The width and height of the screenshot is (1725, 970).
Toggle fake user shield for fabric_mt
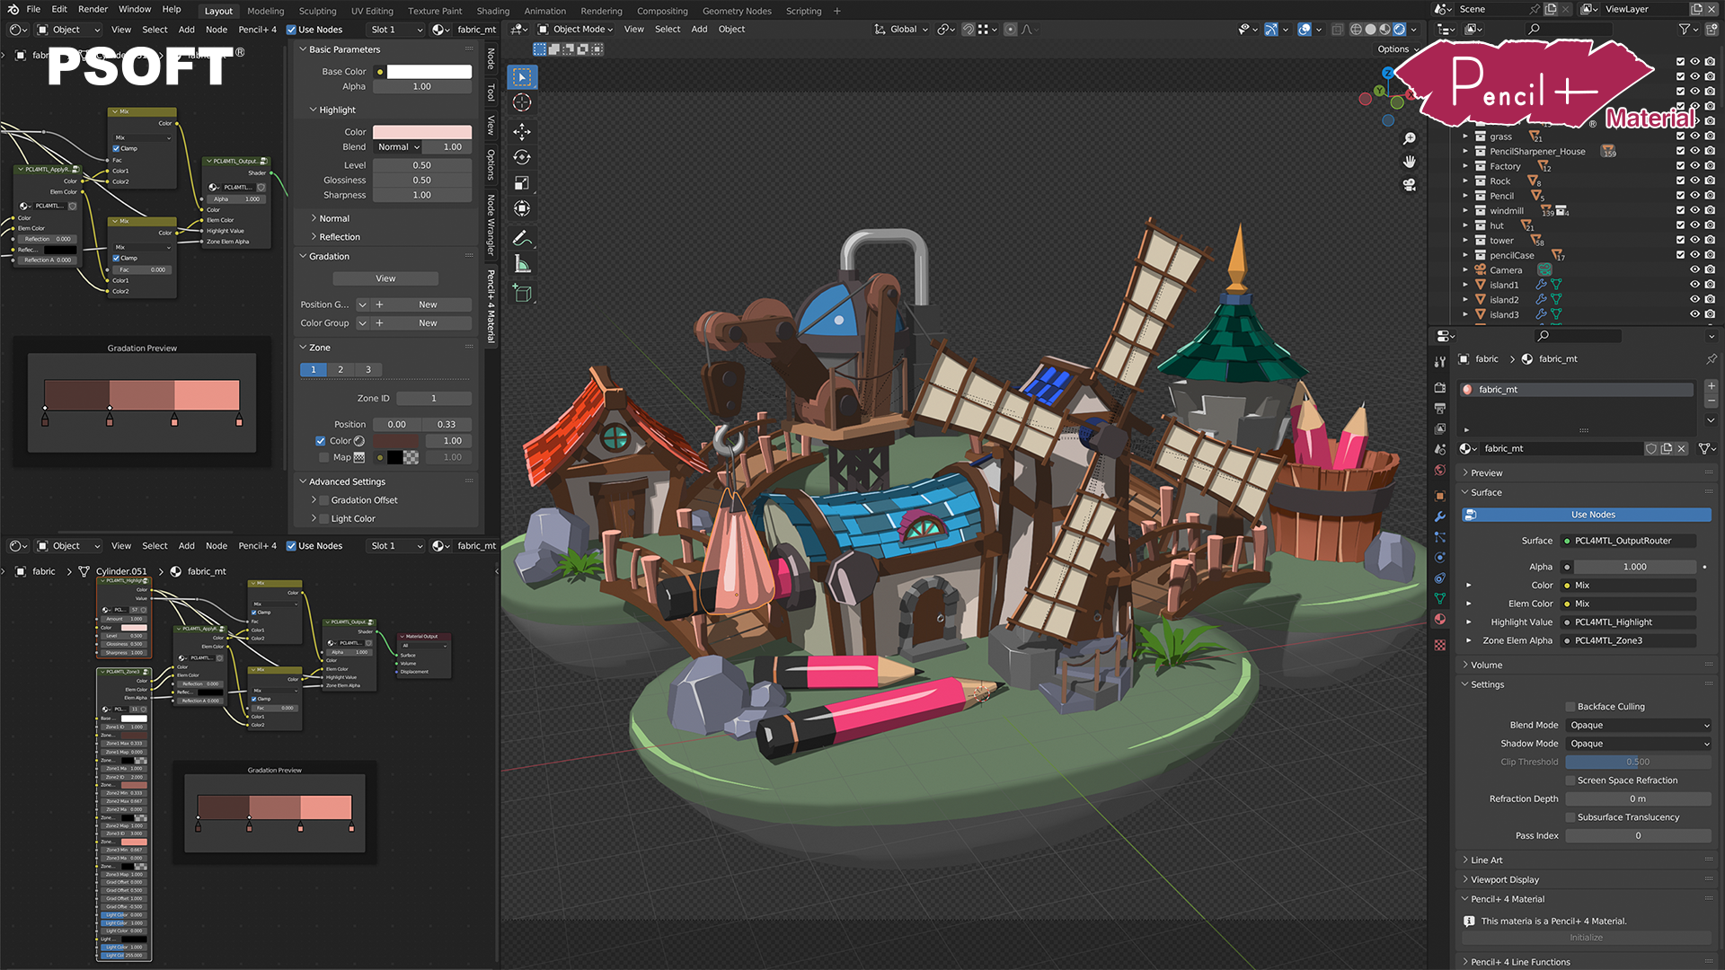[1651, 449]
